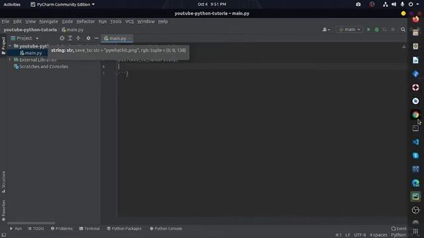
Task: Open Activities overview
Action: tap(12, 5)
